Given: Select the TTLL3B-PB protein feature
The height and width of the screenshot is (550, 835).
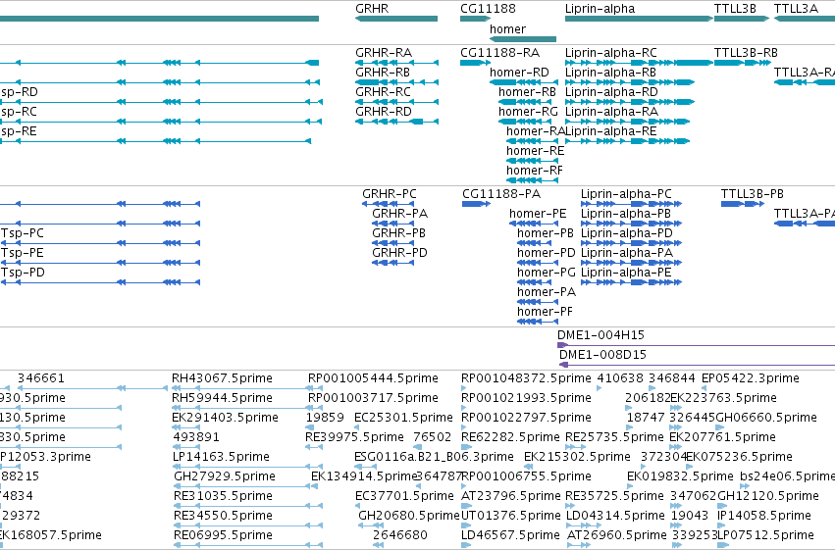Looking at the screenshot, I should pyautogui.click(x=743, y=204).
